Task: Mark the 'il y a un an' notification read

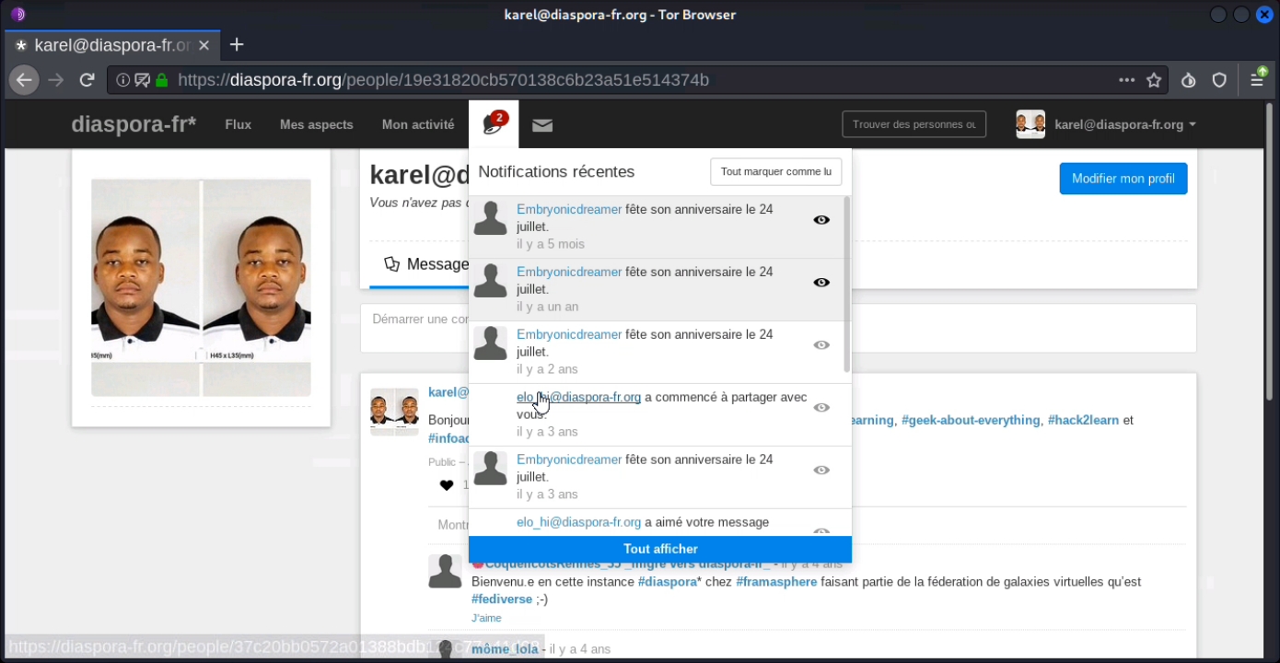Action: tap(821, 283)
